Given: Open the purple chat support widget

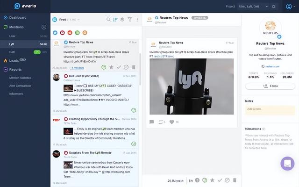Looking at the screenshot, I should click(x=287, y=164).
